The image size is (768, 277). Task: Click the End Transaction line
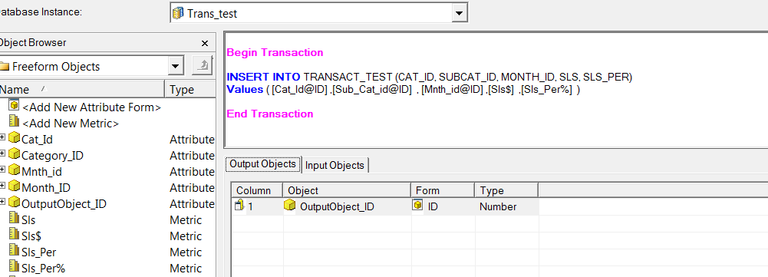pos(270,114)
